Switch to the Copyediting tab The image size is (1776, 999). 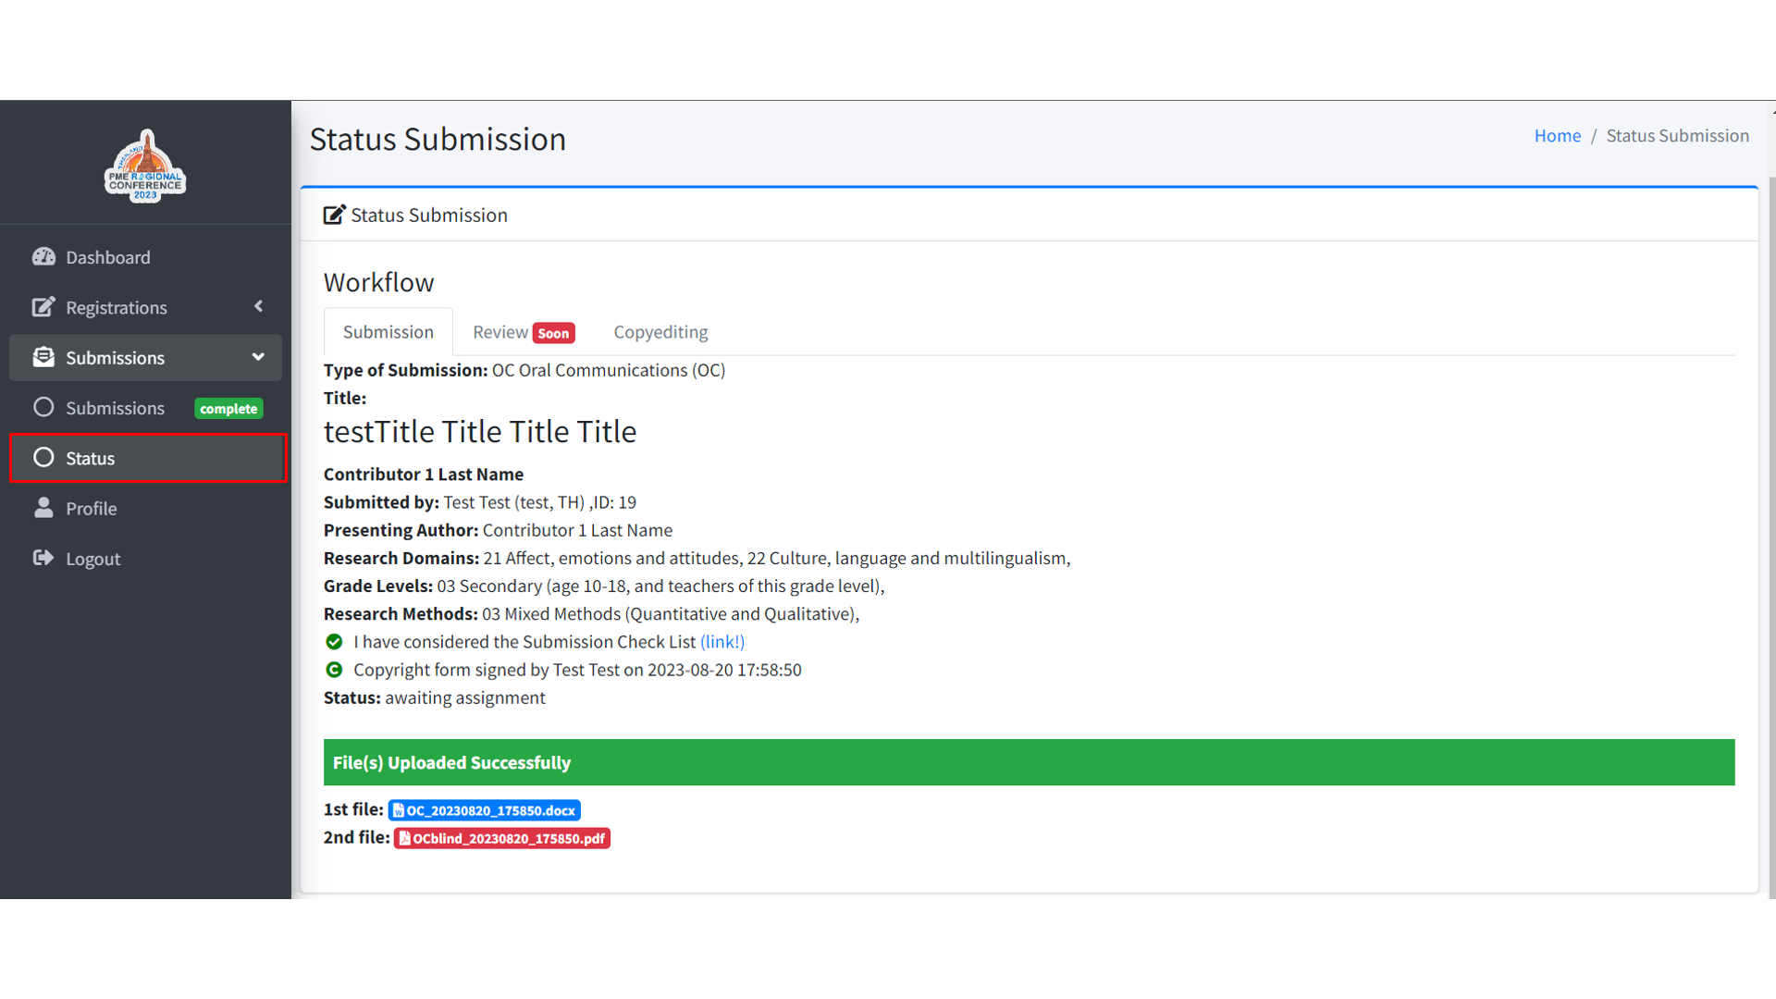point(660,332)
